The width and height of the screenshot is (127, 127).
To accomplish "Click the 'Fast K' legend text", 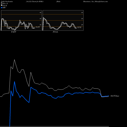I will click(x=5, y=6).
